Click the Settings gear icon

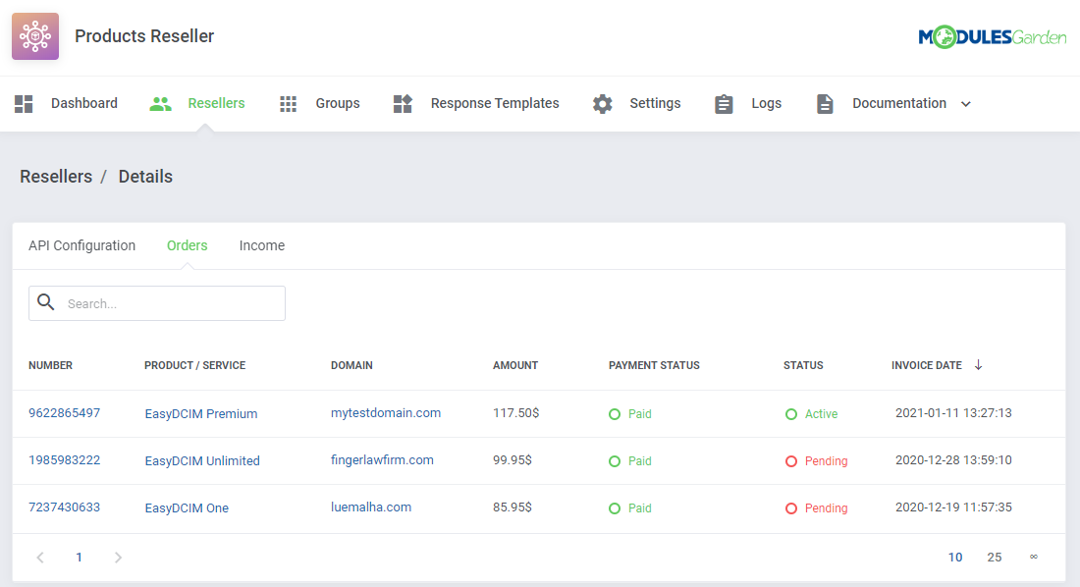[602, 104]
